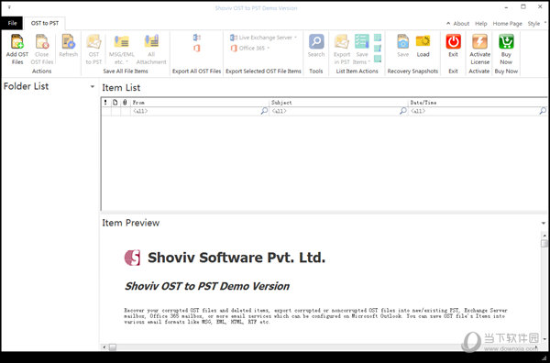Sort by Subject column header
550x363 pixels.
point(338,103)
